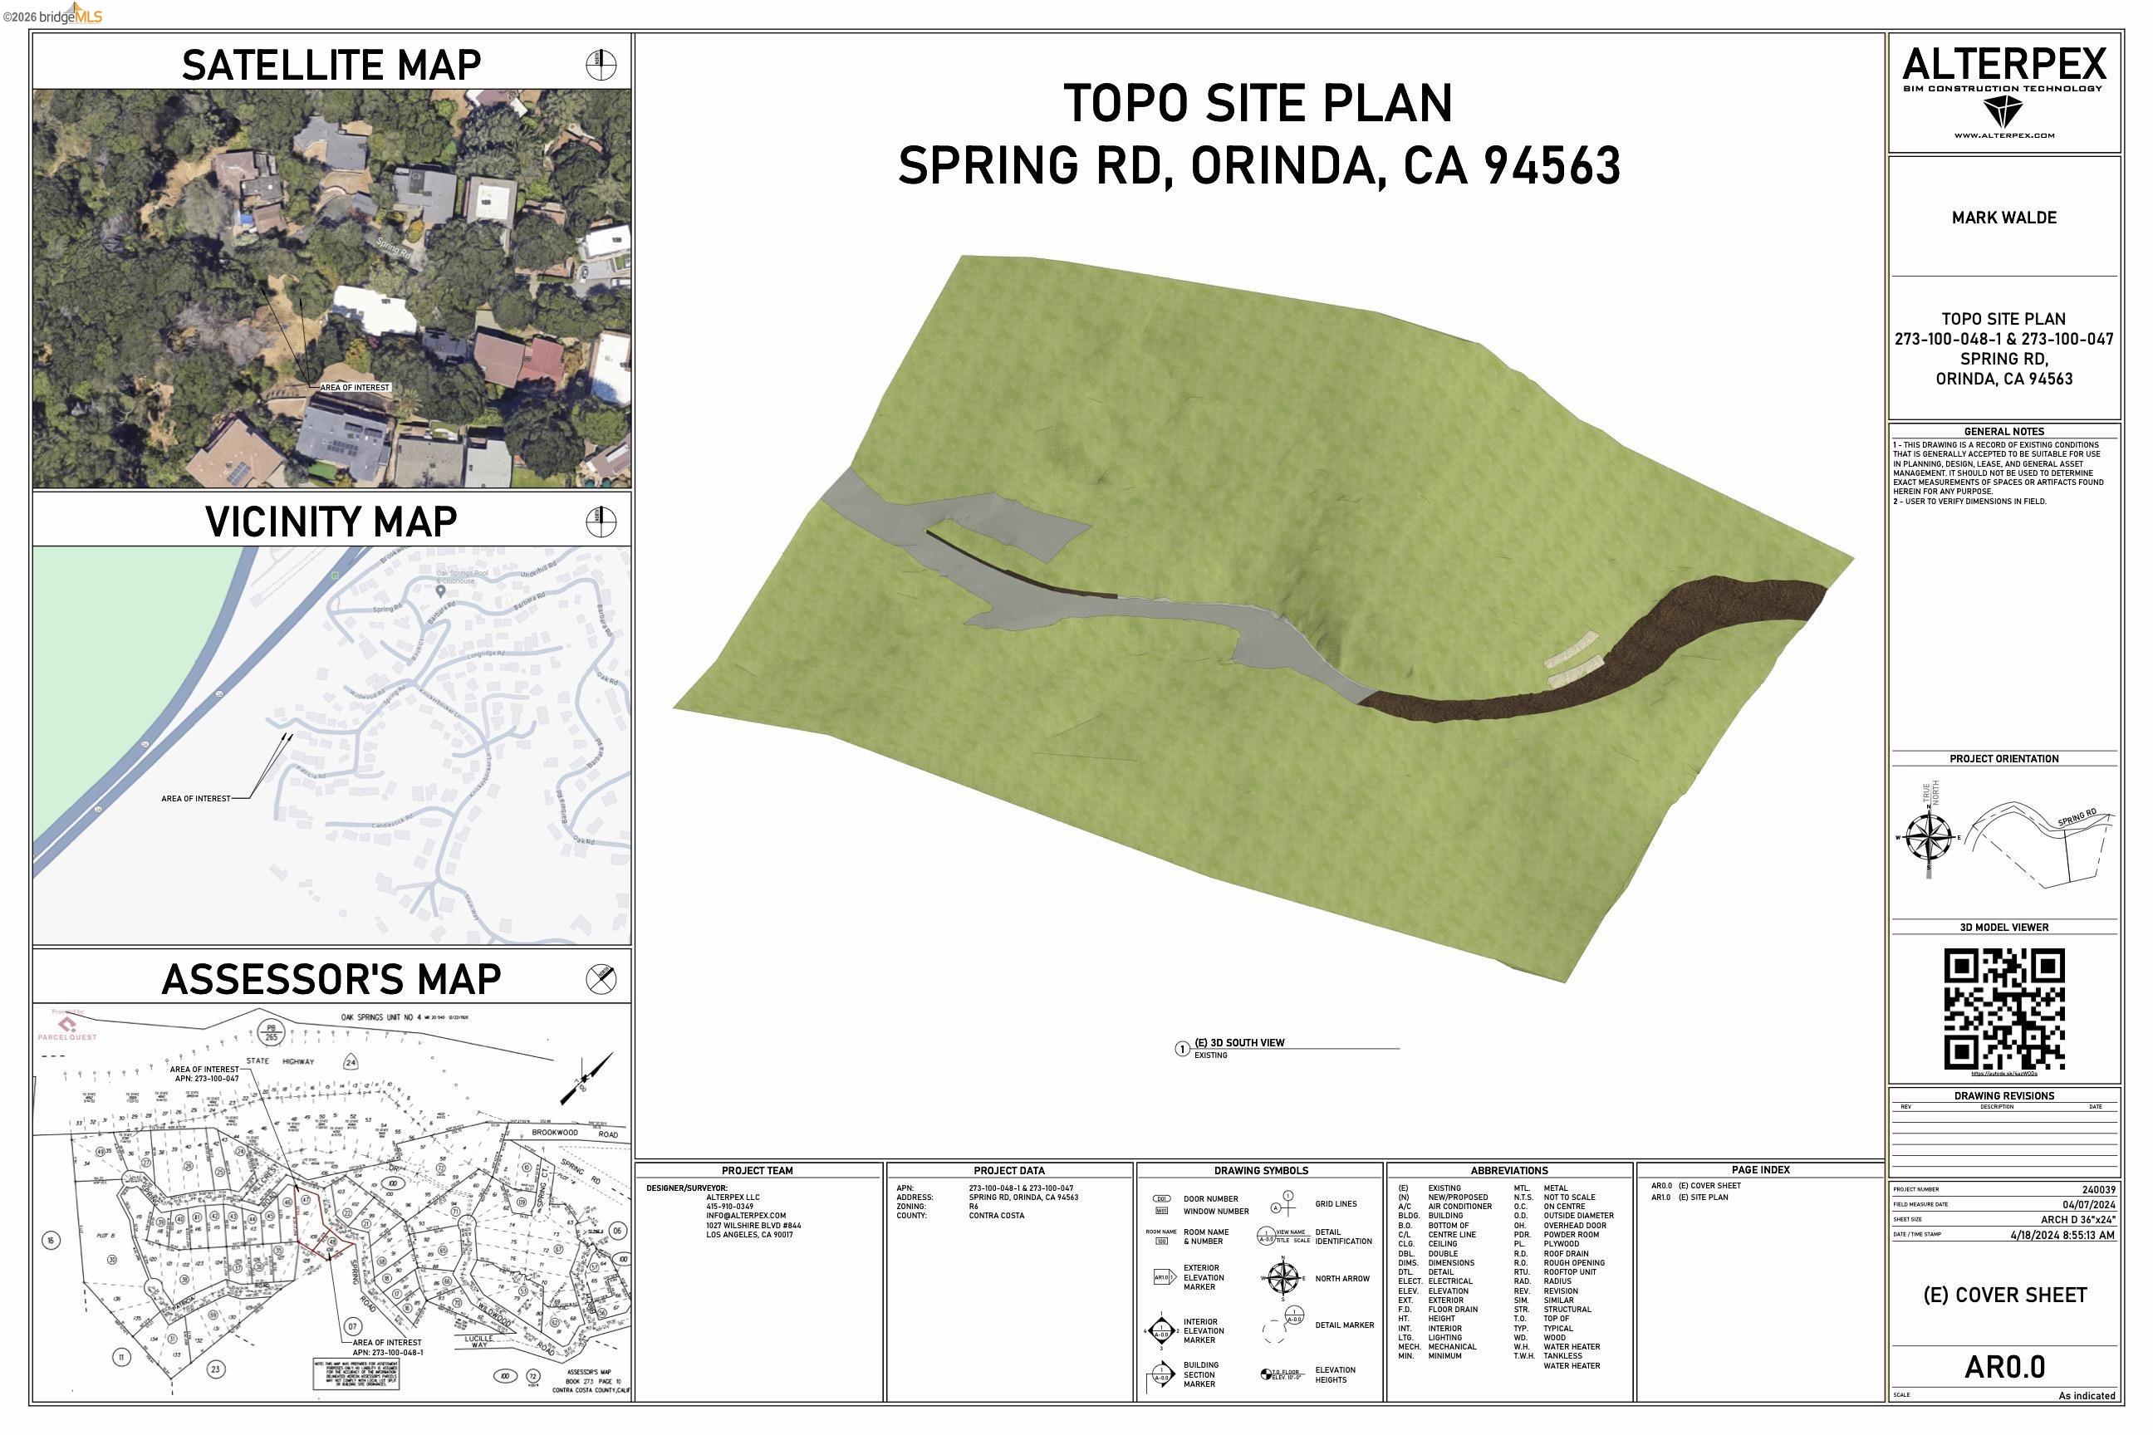2153x1435 pixels.
Task: Click the Vicinity Map north orientation symbol
Action: point(601,522)
